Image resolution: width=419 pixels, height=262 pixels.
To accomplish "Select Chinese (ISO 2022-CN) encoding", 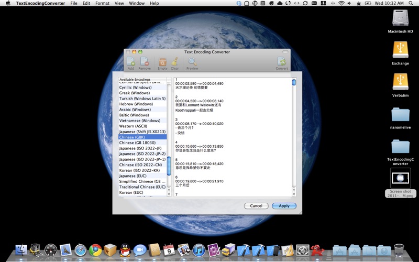I will [142, 165].
